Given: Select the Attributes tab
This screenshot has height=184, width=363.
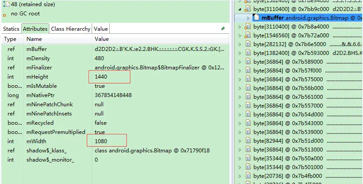Looking at the screenshot, I should point(35,29).
